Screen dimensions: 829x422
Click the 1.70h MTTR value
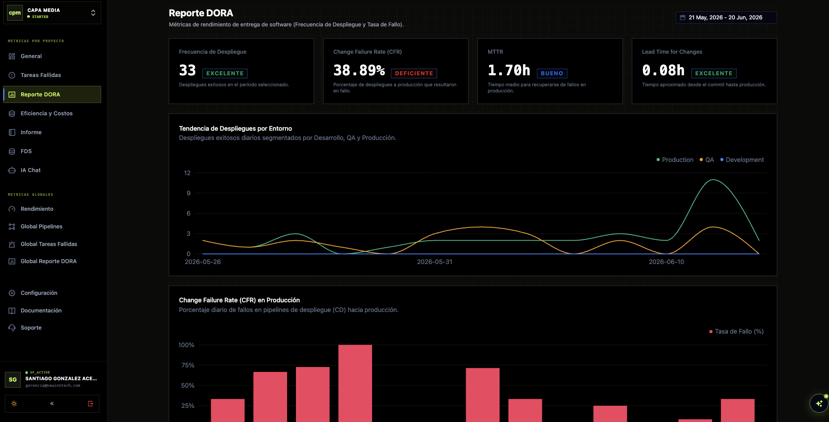coord(509,70)
